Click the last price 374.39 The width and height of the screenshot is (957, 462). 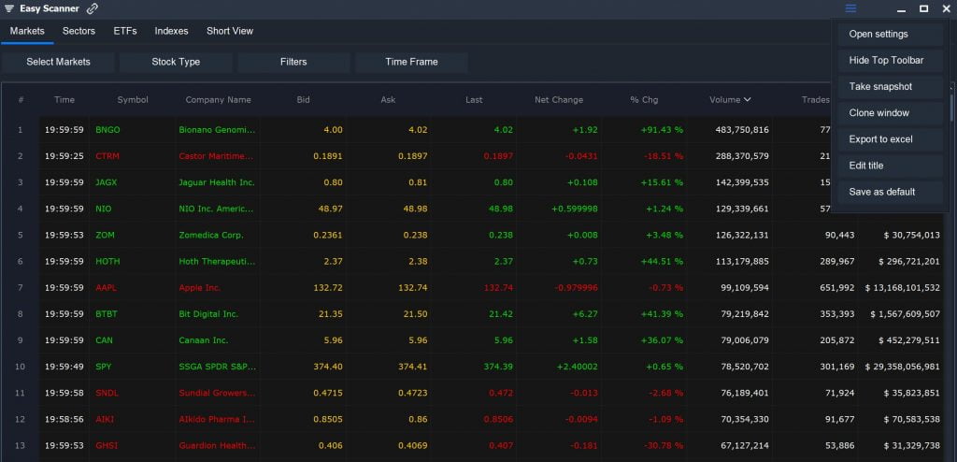click(498, 366)
